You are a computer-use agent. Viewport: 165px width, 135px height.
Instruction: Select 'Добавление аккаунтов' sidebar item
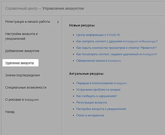tap(22, 51)
